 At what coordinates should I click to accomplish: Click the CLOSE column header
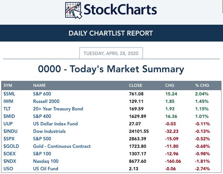(135, 85)
